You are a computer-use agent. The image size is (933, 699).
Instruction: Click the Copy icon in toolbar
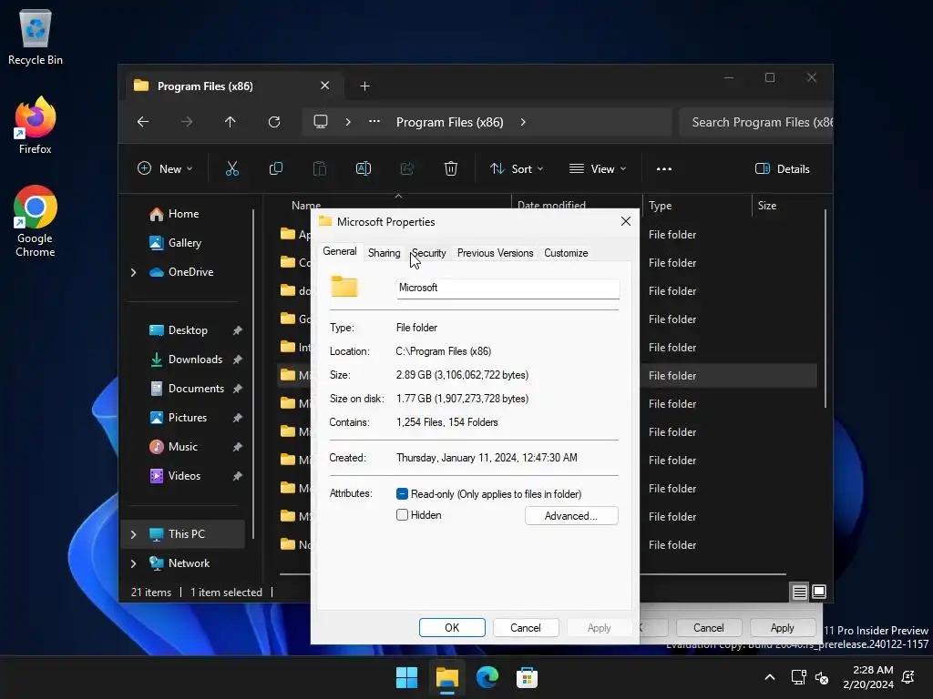275,168
